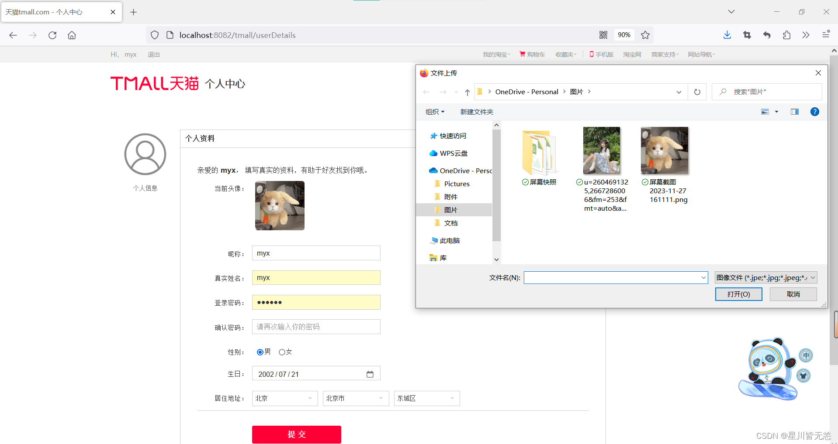The height and width of the screenshot is (444, 838).
Task: Expand the browser tab list chevron
Action: pos(731,12)
